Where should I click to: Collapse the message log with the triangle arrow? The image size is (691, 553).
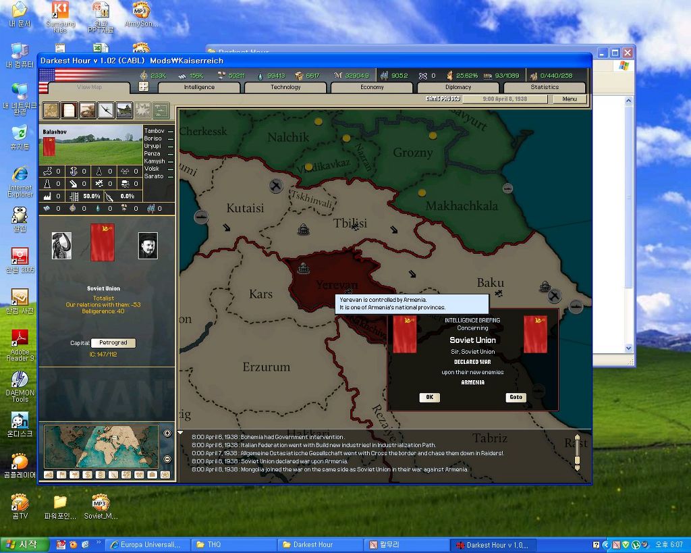point(180,433)
